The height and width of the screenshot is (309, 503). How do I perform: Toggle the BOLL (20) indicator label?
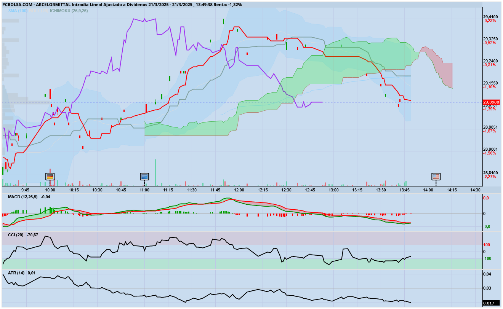click(38, 11)
